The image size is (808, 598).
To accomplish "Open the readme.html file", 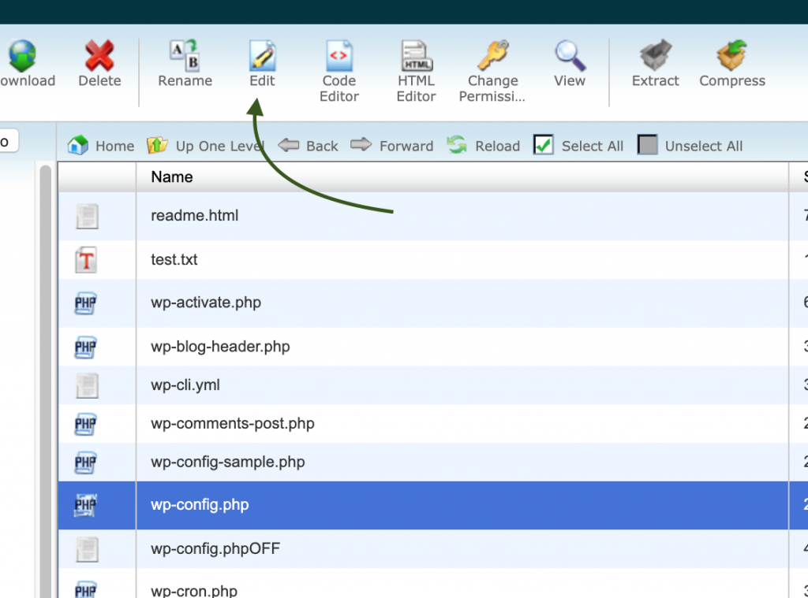I will 196,215.
